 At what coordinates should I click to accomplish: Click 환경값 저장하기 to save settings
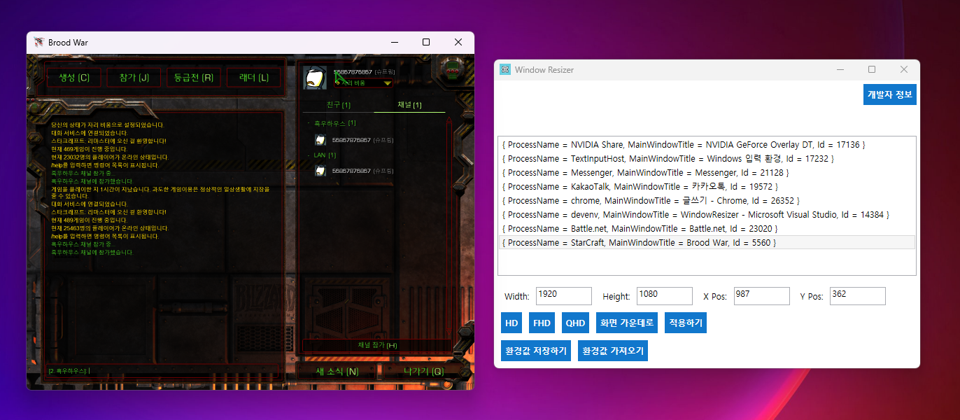[537, 351]
